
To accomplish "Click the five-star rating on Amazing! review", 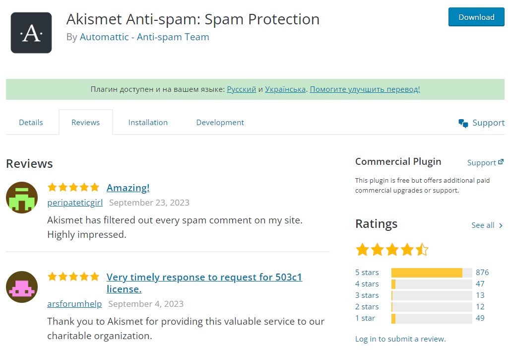I will click(73, 187).
